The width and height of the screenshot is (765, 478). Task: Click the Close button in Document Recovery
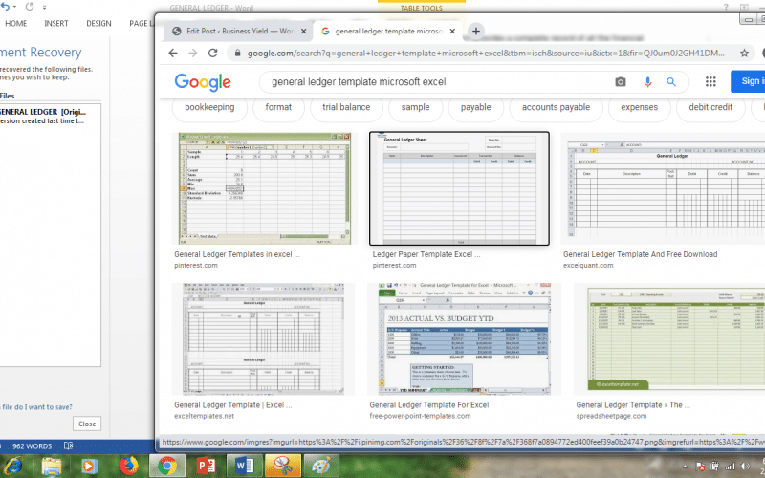click(x=87, y=424)
